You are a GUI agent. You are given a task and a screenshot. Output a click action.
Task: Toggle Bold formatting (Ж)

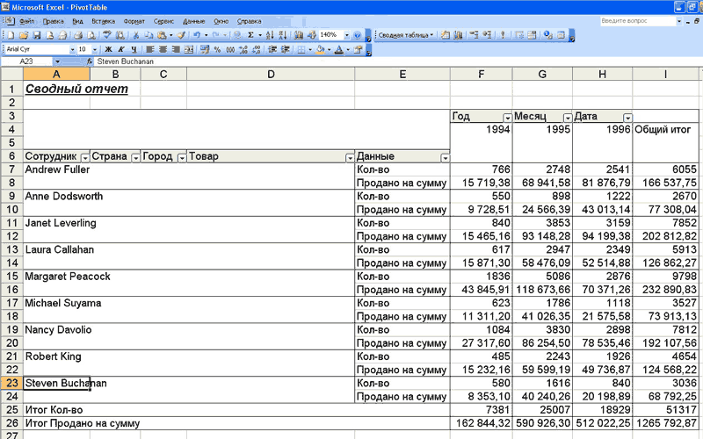point(108,50)
